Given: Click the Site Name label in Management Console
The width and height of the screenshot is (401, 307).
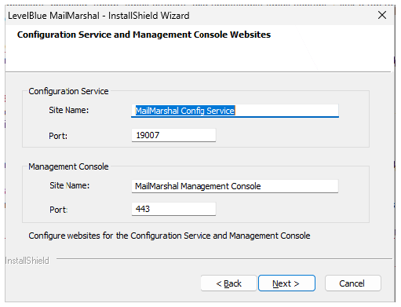Looking at the screenshot, I should 69,185.
